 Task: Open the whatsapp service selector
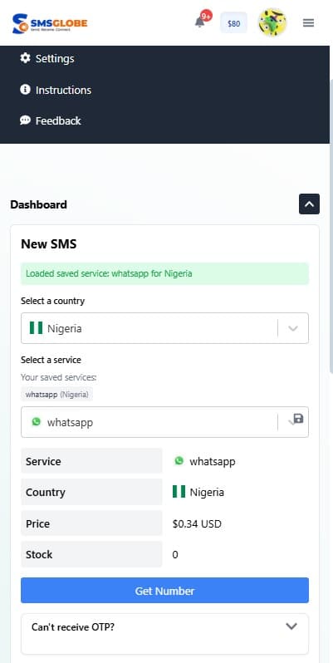click(x=164, y=422)
